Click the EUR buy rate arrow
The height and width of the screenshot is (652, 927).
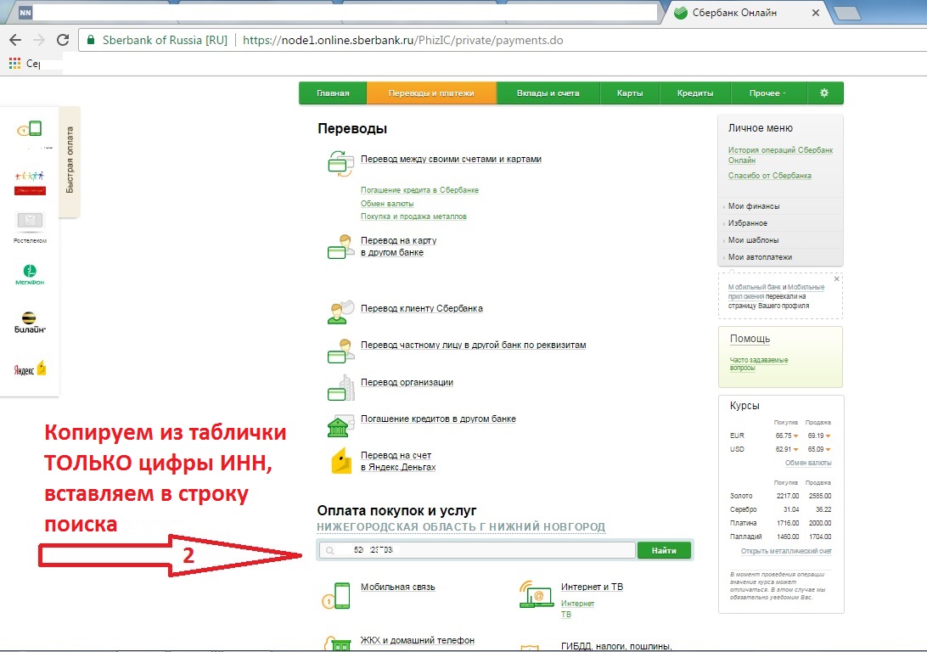coord(795,436)
